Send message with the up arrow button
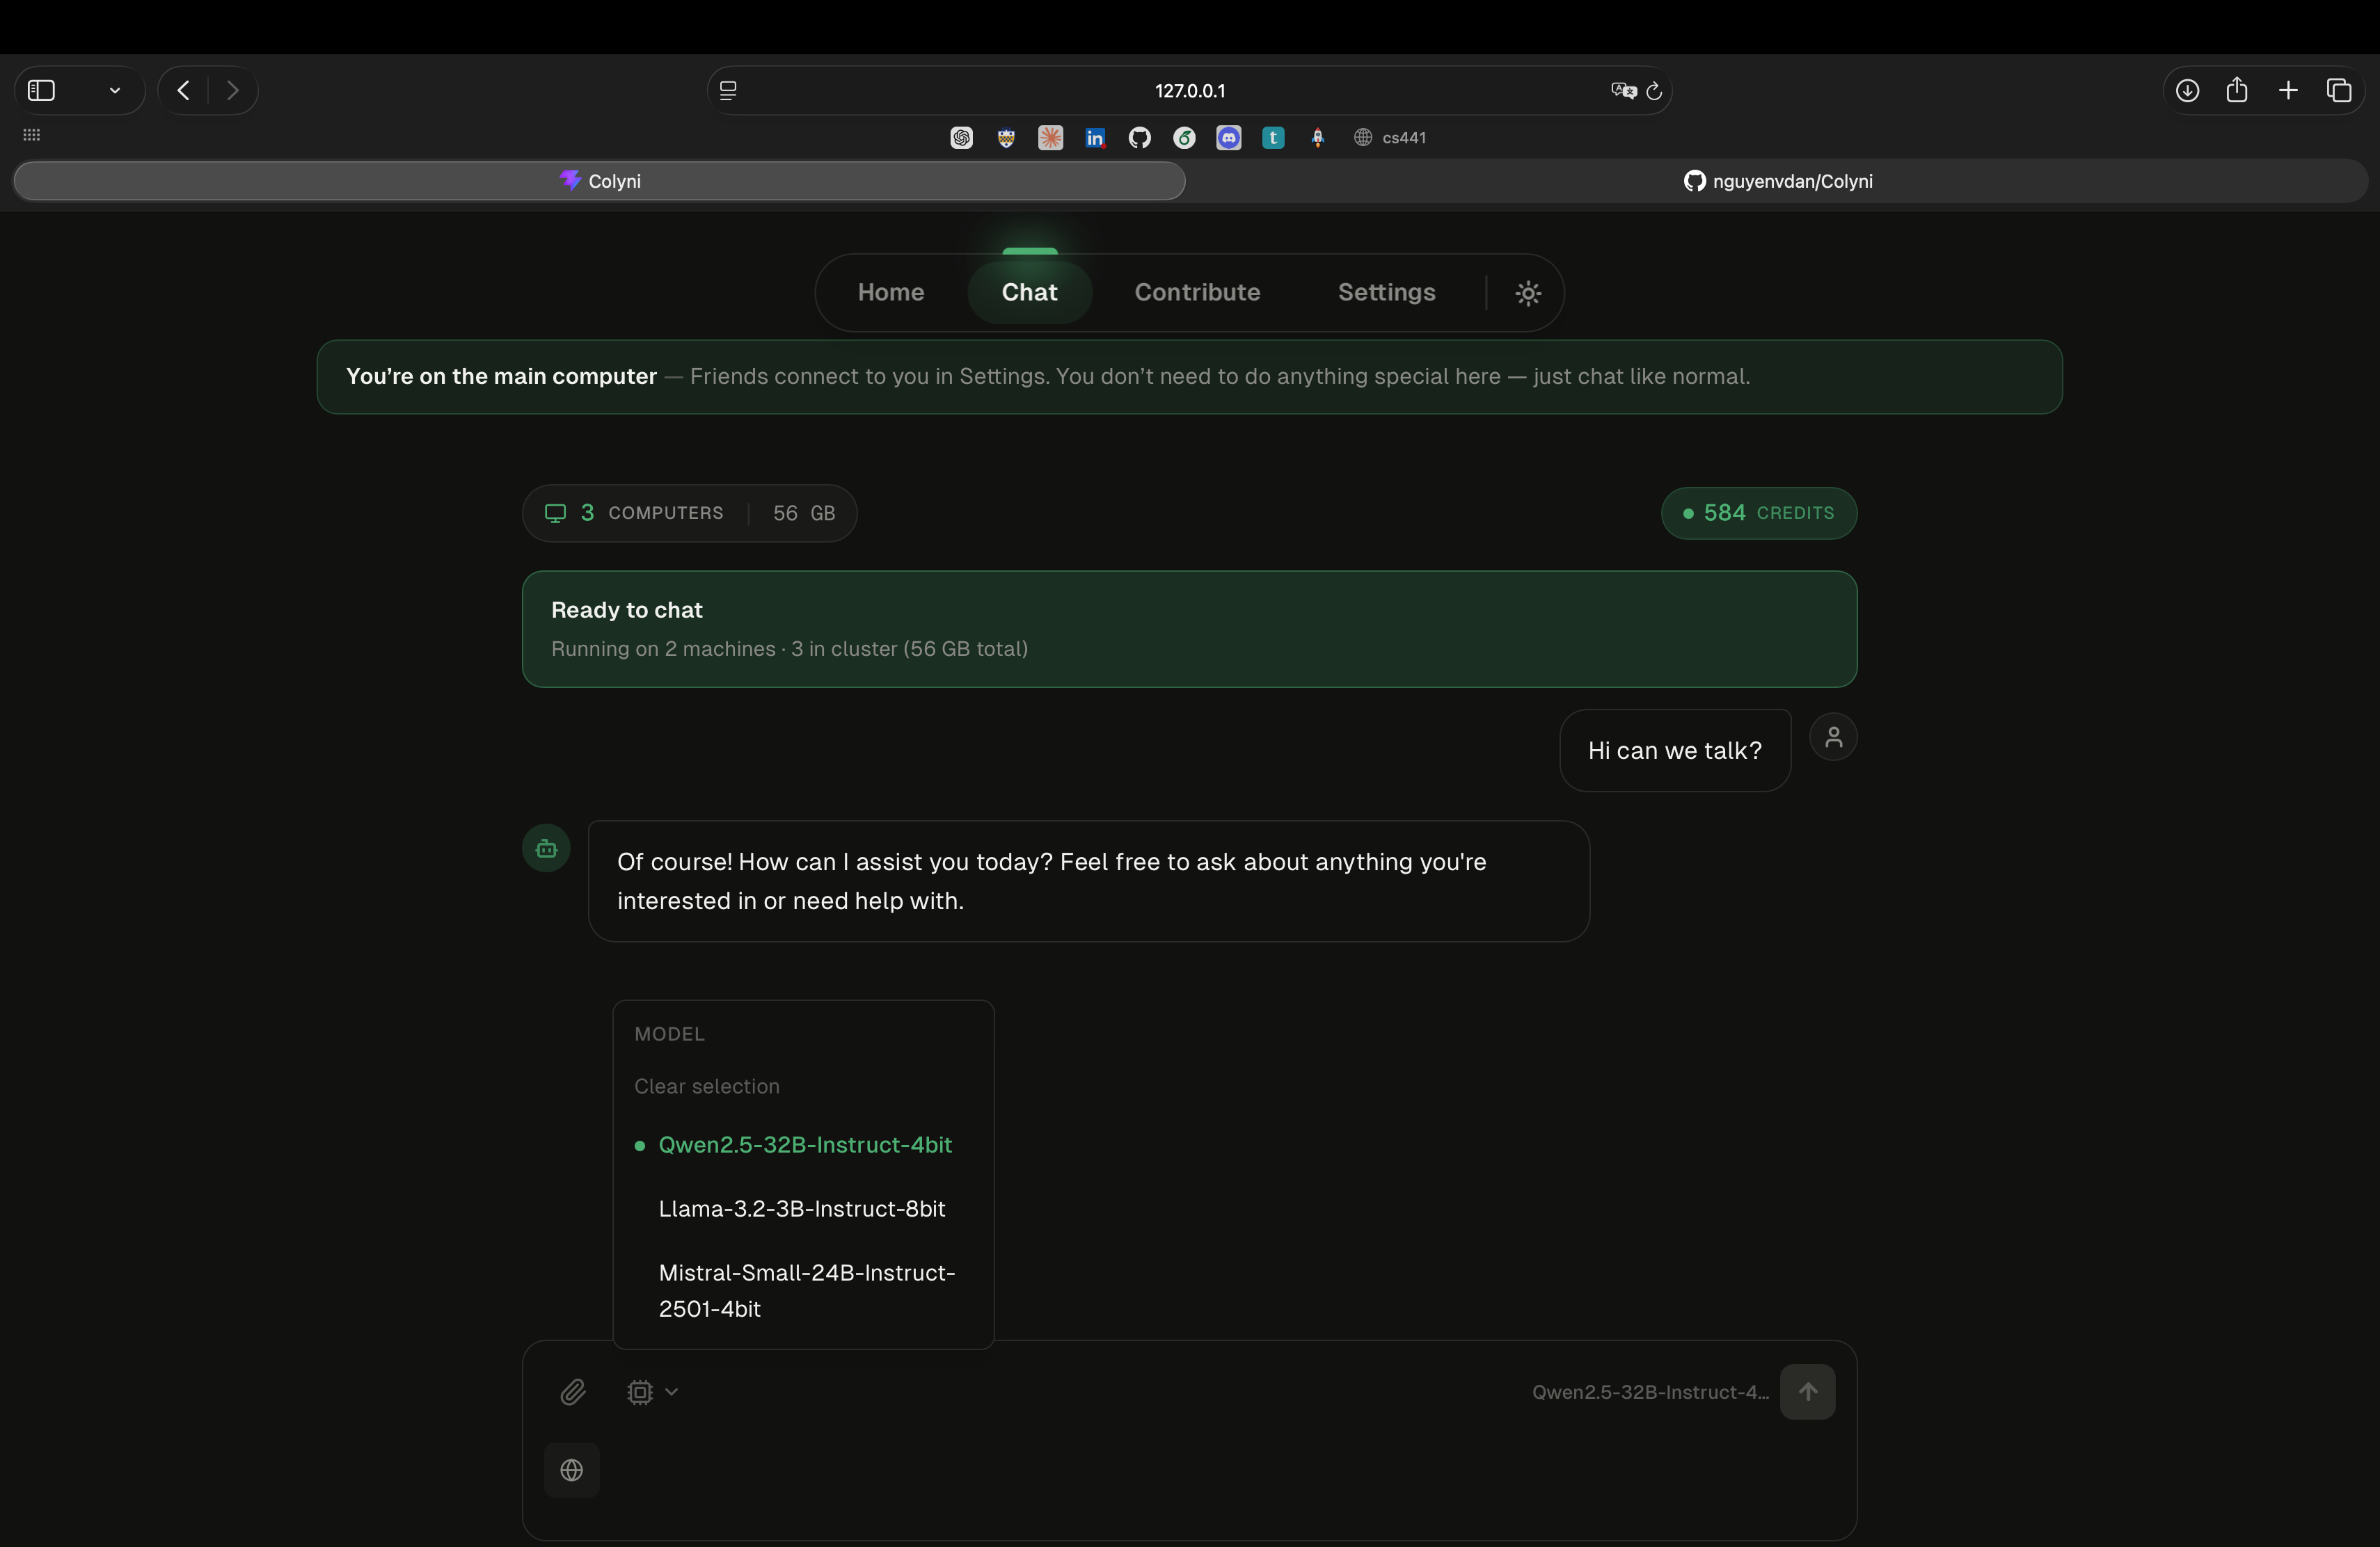2380x1547 pixels. tap(1807, 1391)
